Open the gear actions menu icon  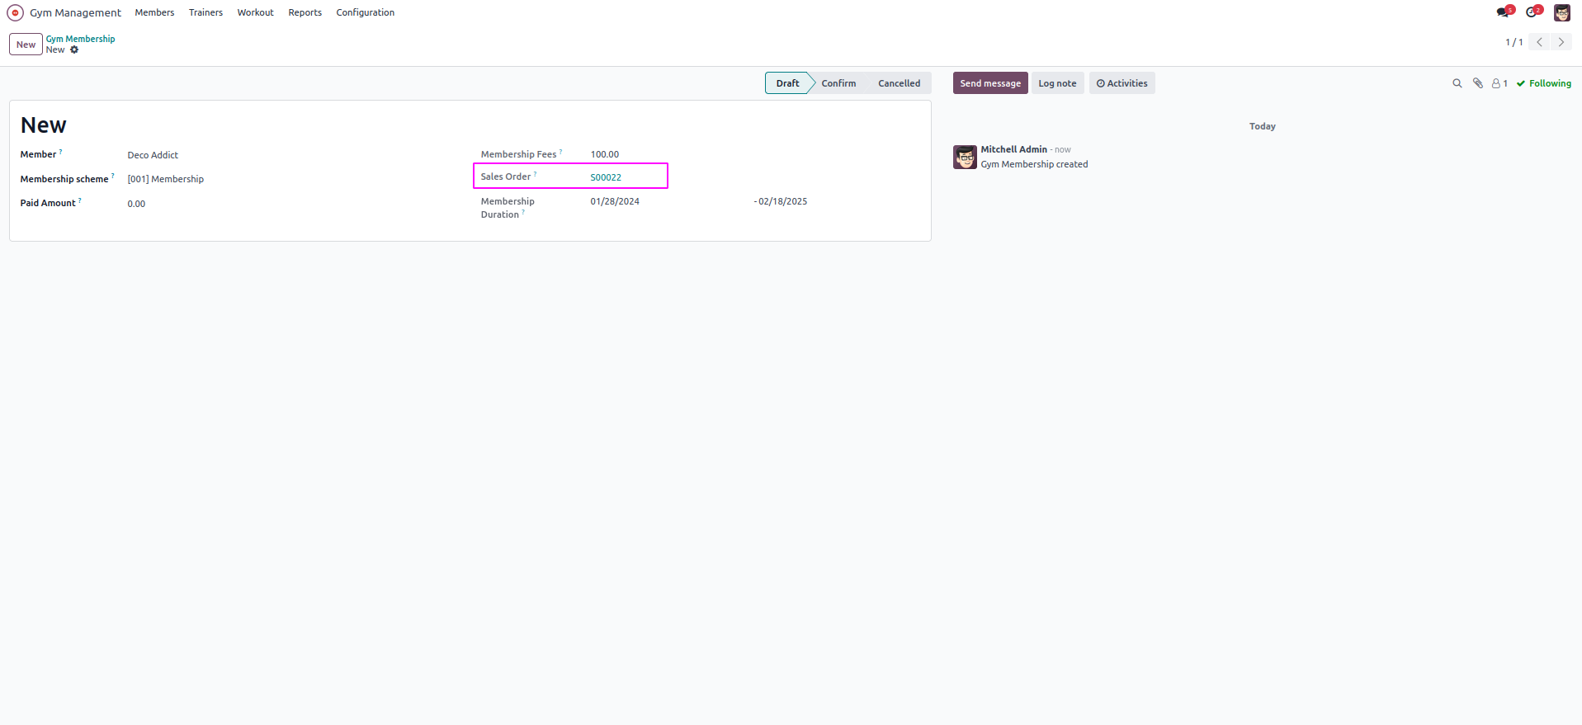[74, 50]
